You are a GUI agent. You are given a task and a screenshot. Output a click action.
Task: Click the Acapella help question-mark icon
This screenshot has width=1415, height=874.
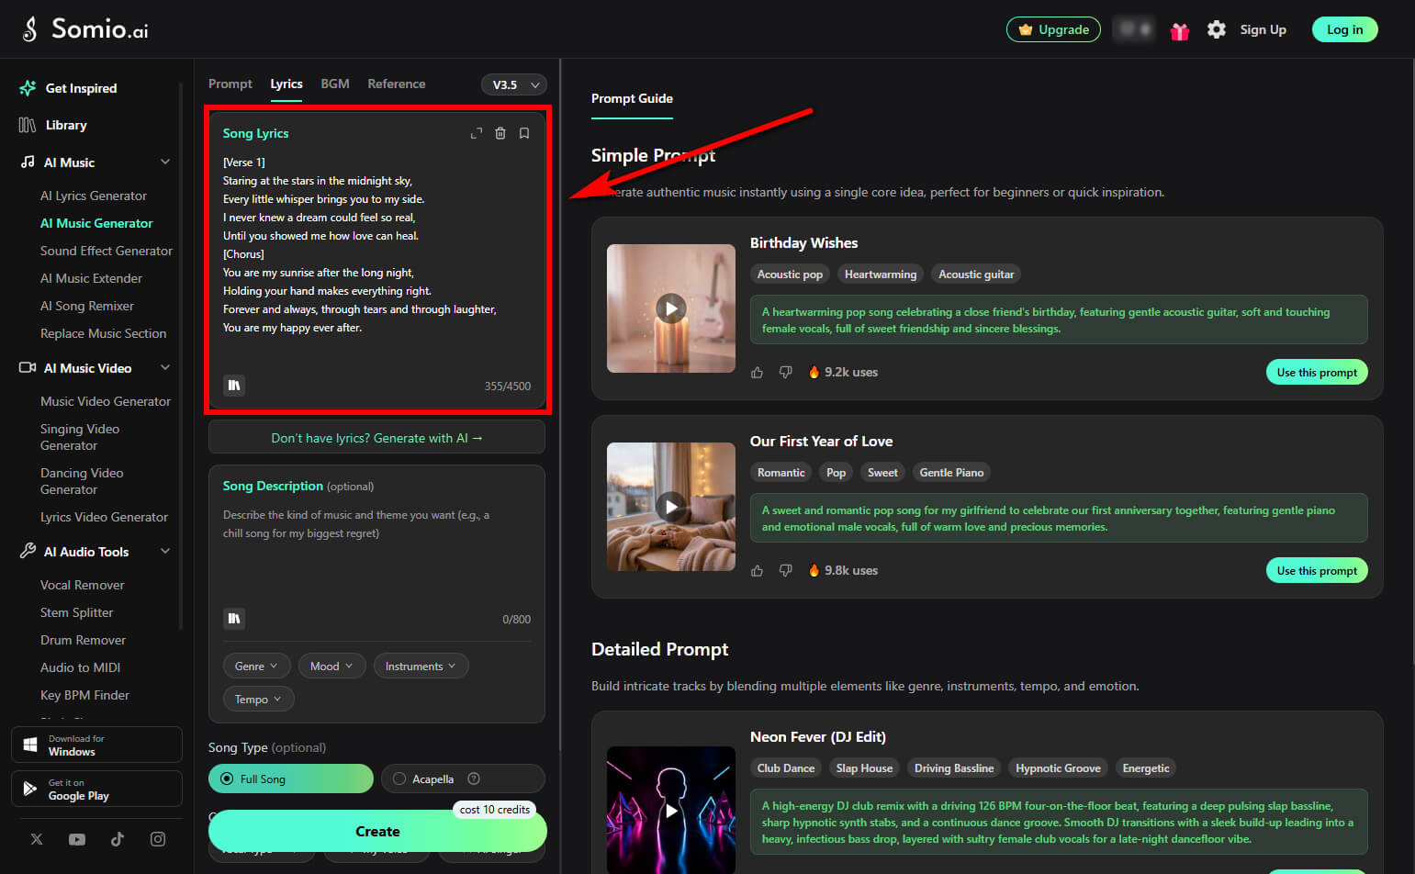click(474, 779)
